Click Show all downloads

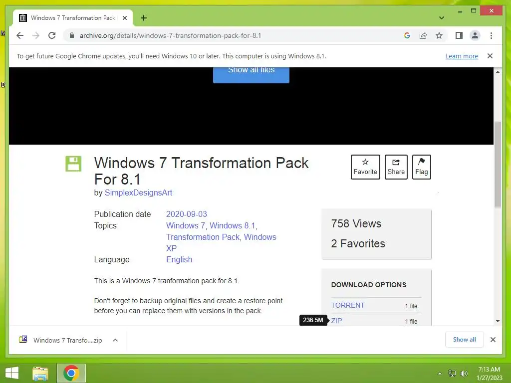464,340
